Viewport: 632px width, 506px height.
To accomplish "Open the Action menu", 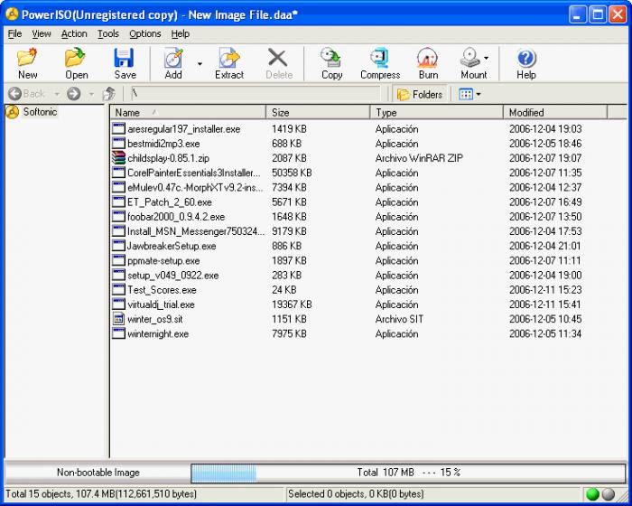I will (x=74, y=33).
